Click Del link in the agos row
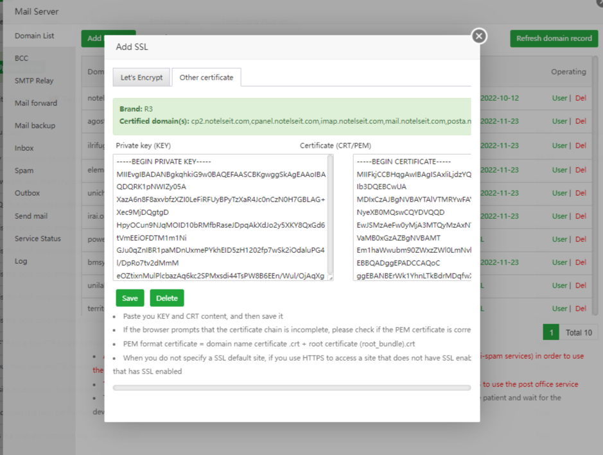Viewport: 603px width, 455px height. 581,121
